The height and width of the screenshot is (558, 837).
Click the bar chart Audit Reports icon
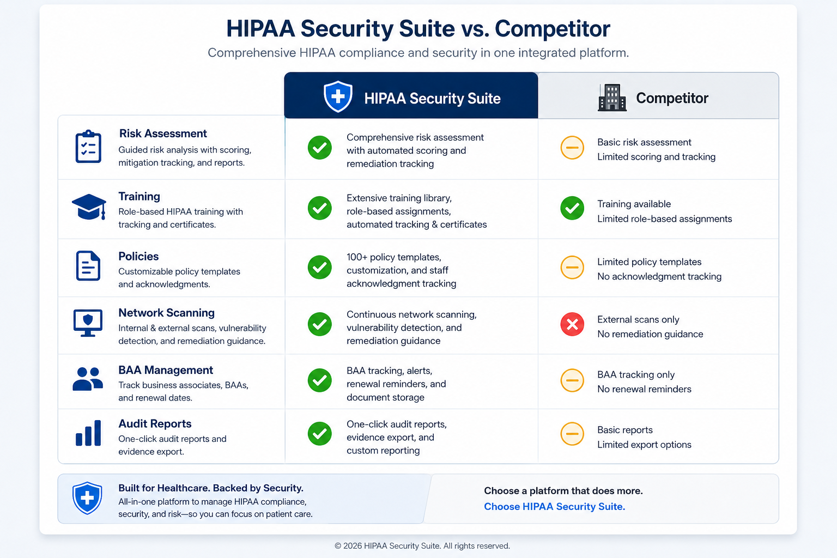(88, 433)
